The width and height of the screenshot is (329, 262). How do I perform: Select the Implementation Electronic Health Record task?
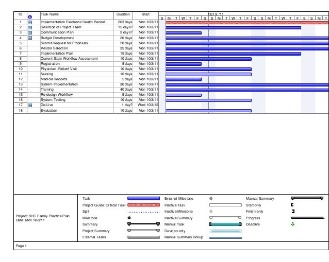(73, 22)
